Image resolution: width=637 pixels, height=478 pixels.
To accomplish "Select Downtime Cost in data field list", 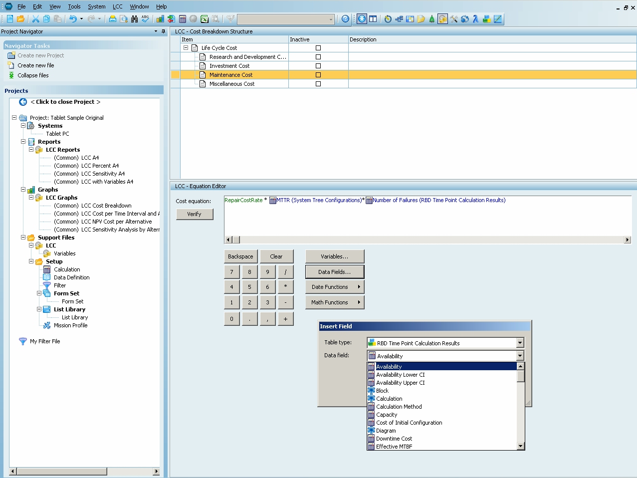I will pyautogui.click(x=394, y=439).
